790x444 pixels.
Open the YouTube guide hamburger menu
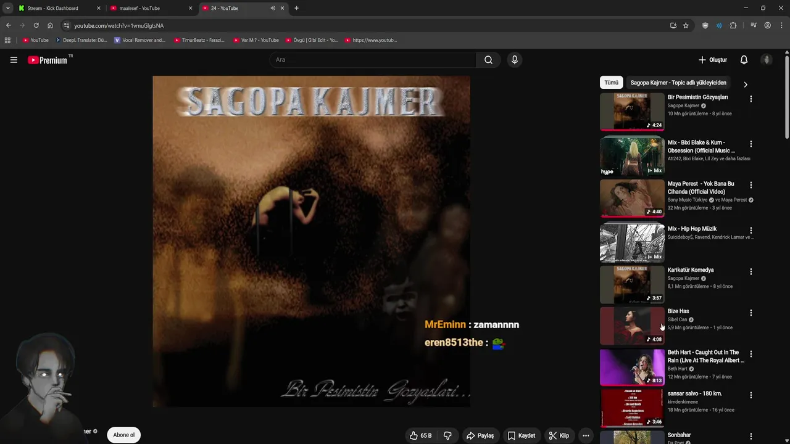point(14,60)
